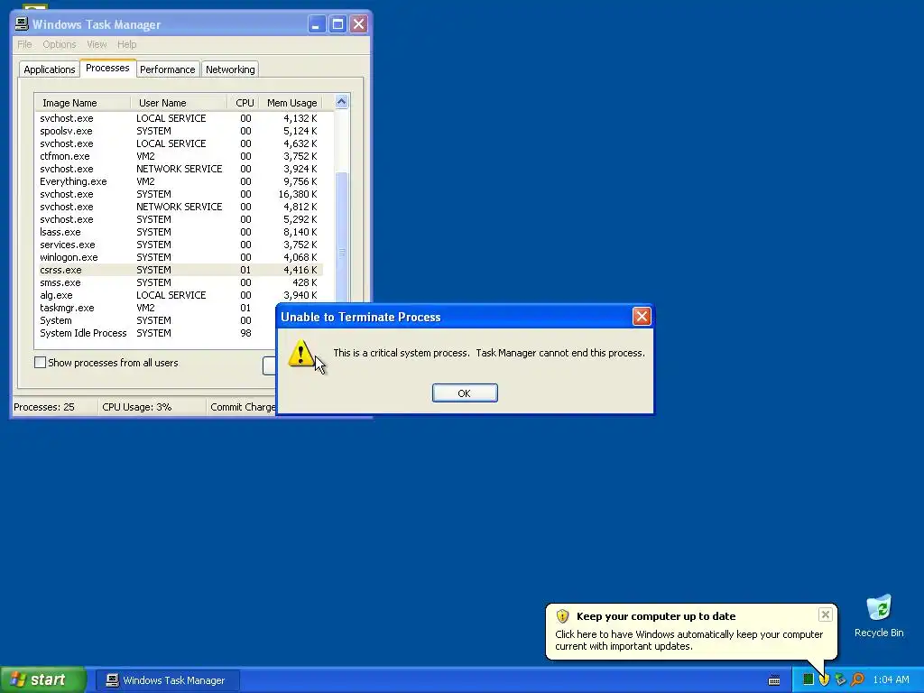The image size is (924, 693).
Task: Close the Windows Task Manager window
Action: tap(358, 24)
